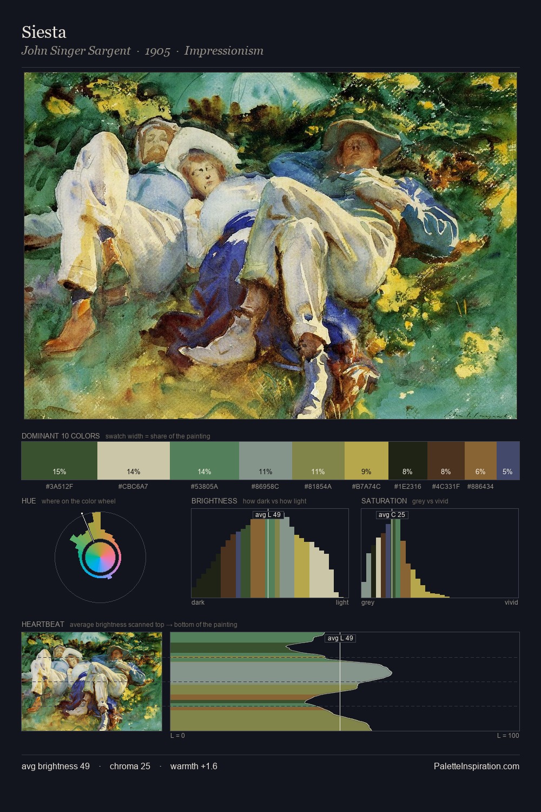Screen dimensions: 541x812
Task: Click the 'Siesta' title
Action: coord(44,32)
